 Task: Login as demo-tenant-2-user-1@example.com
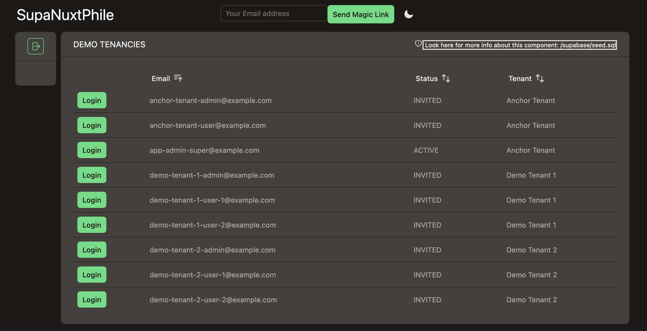(x=92, y=275)
